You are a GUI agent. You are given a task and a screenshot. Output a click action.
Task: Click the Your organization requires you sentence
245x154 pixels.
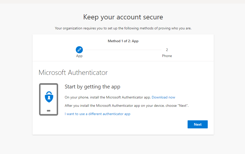coord(123,28)
